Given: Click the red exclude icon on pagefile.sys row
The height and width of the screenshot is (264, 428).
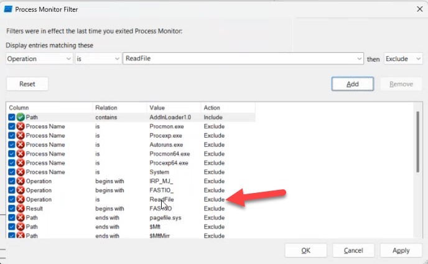Looking at the screenshot, I should (21, 218).
